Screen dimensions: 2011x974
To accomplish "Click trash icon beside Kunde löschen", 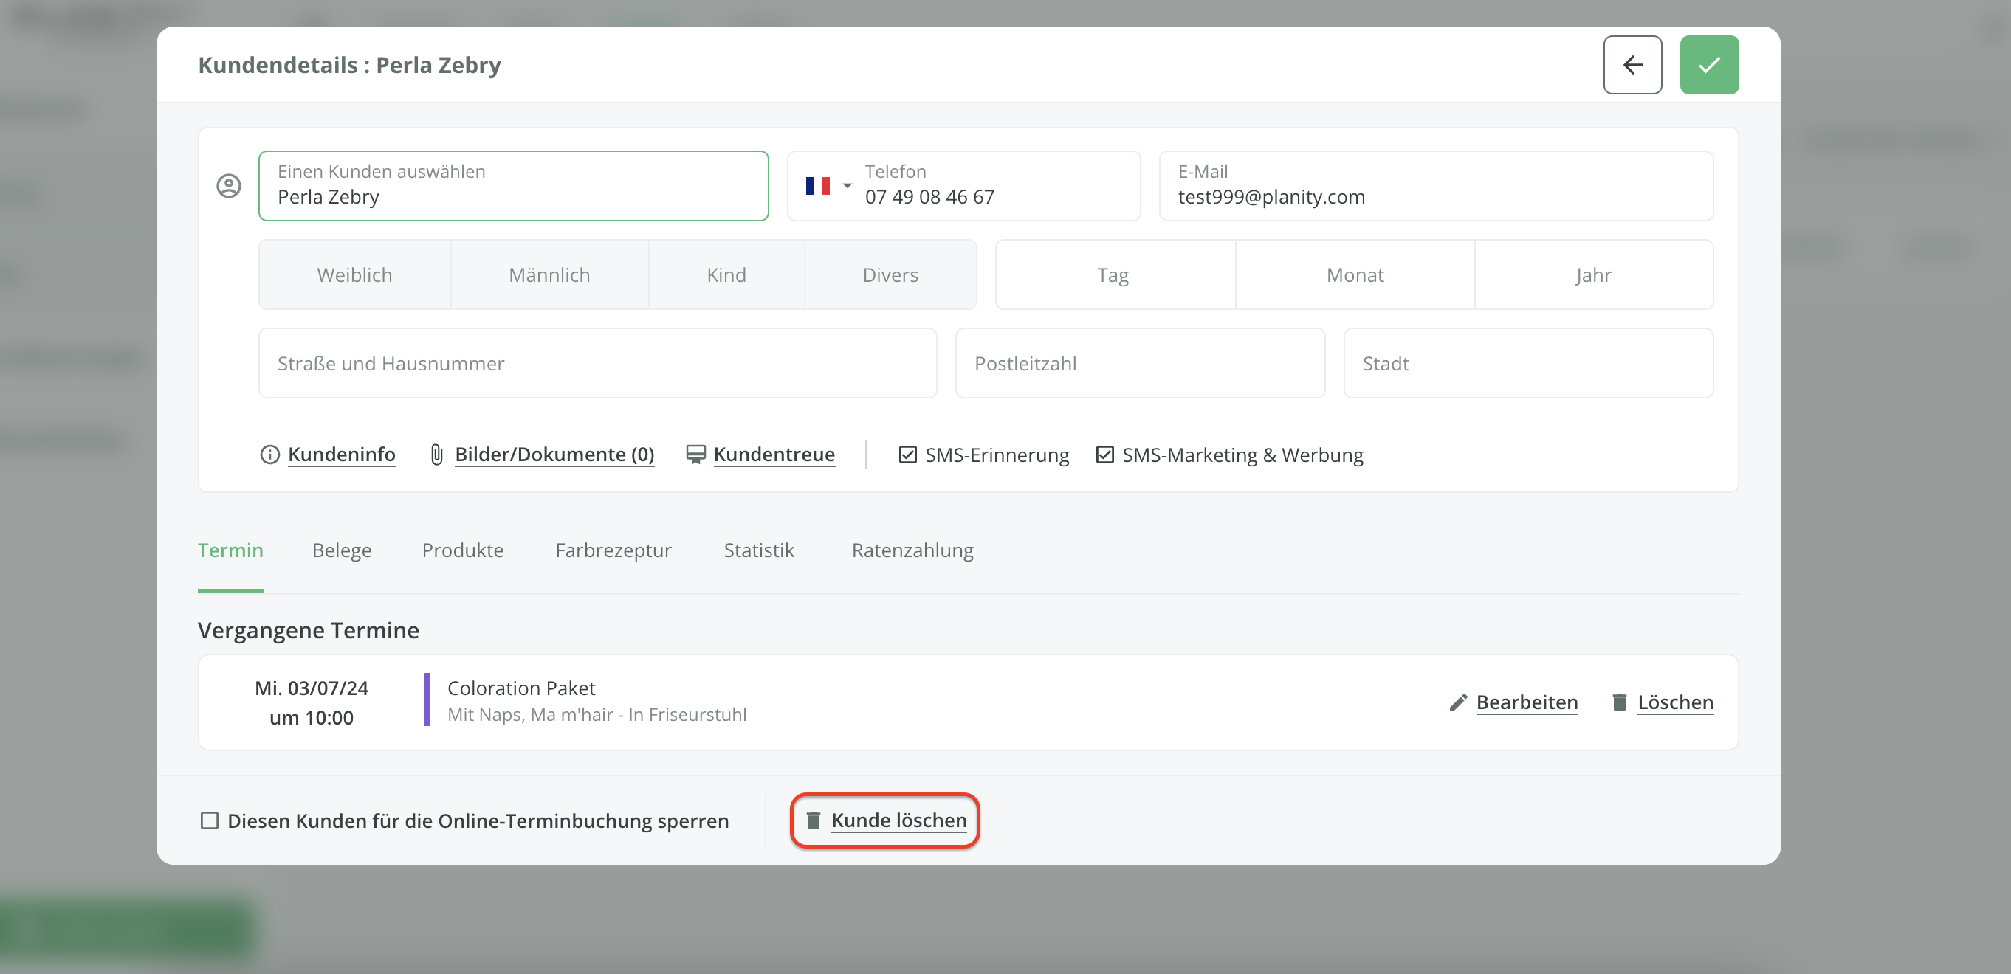I will click(813, 821).
